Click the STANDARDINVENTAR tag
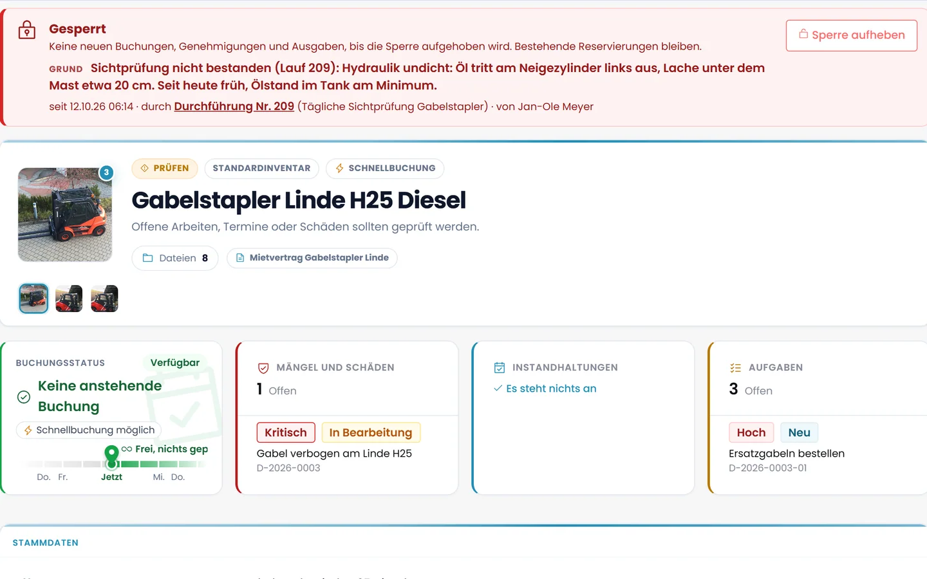 (261, 168)
